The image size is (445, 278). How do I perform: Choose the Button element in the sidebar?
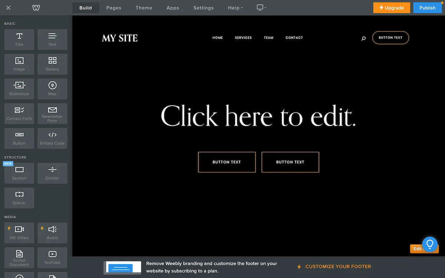(19, 138)
